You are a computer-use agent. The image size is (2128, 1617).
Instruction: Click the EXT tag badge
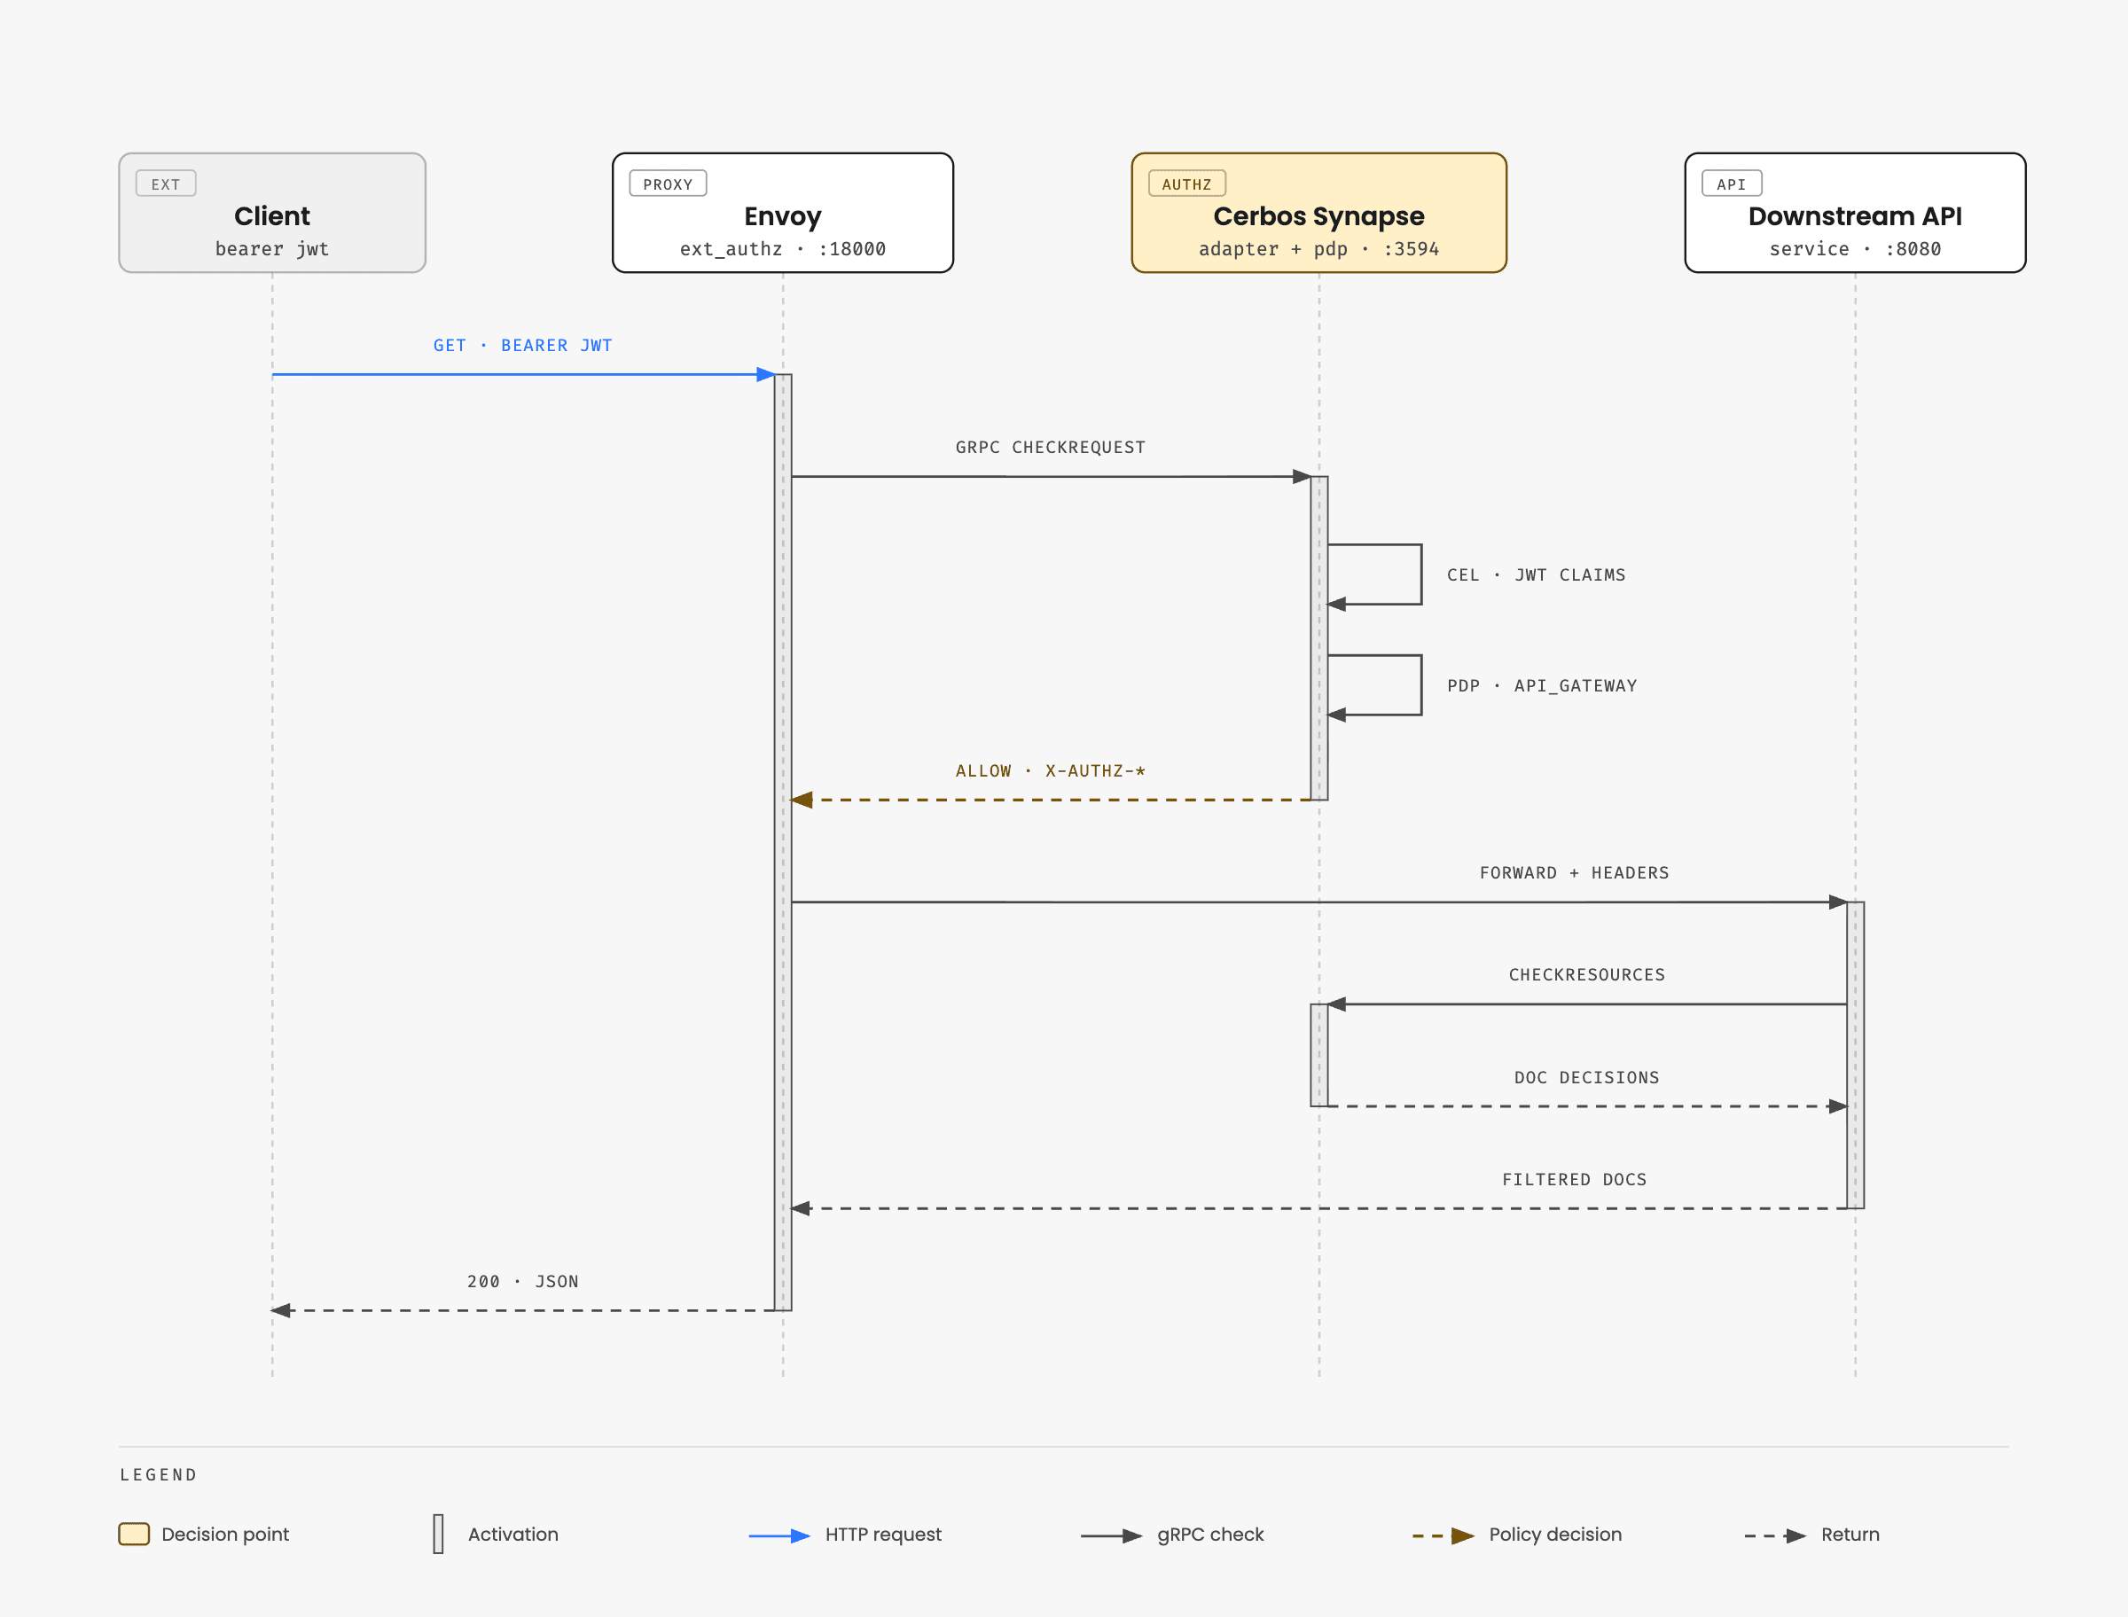pos(166,184)
